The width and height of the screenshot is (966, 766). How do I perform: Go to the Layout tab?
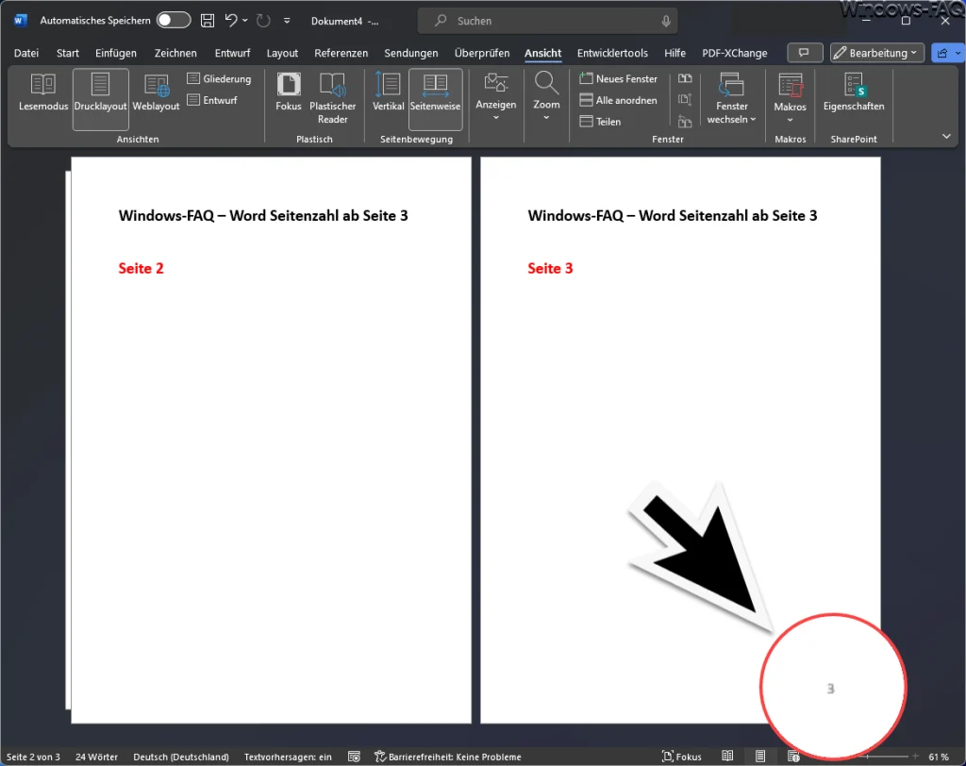pyautogui.click(x=282, y=53)
